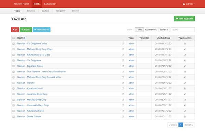Image resolution: width=205 pixels, height=136 pixels.
Task: Open external link icon for Navision - Hammadde Depo Girişi
Action: point(123,105)
